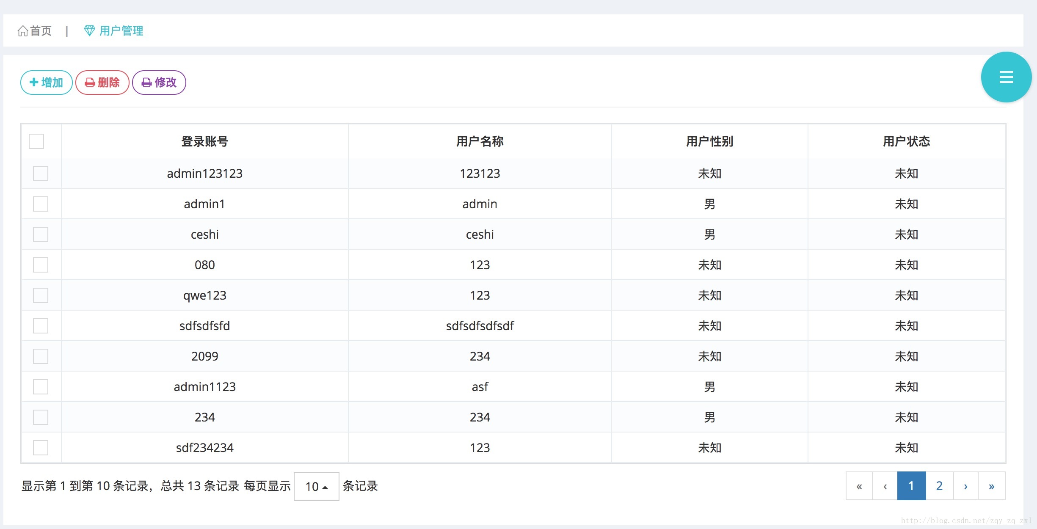Click the home icon in breadcrumb
The width and height of the screenshot is (1037, 529).
click(23, 31)
